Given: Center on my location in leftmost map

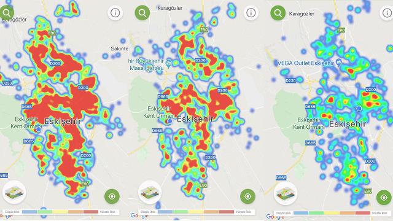Looking at the screenshot, I should pos(112,196).
